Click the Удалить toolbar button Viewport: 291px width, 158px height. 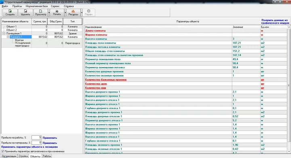tap(25, 13)
